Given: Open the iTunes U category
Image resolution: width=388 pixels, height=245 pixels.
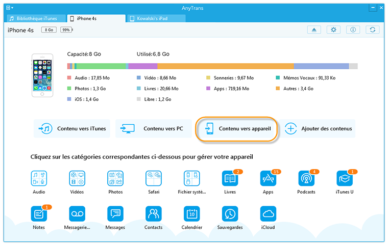Looking at the screenshot, I should pos(345,178).
